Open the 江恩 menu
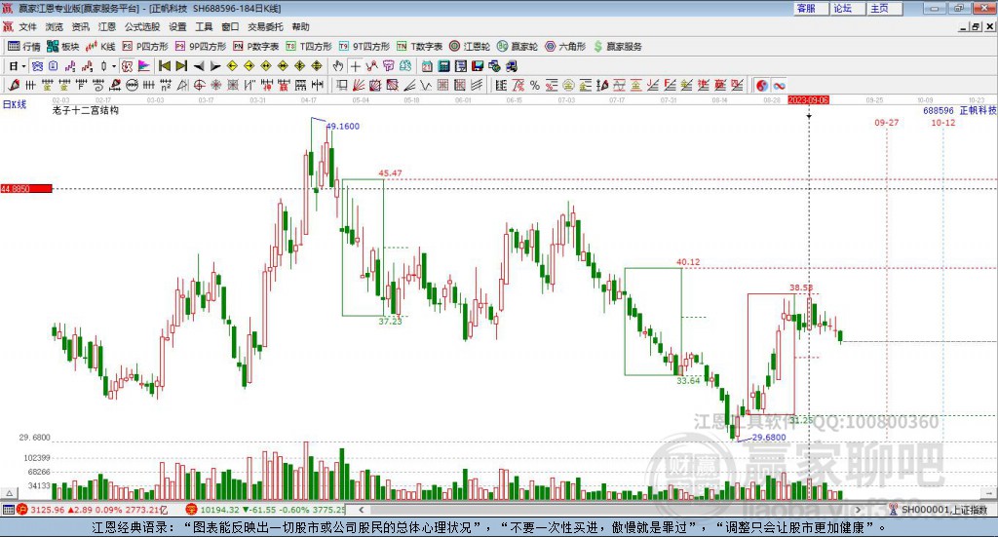Viewport: 998px width, 537px height. 107,26
